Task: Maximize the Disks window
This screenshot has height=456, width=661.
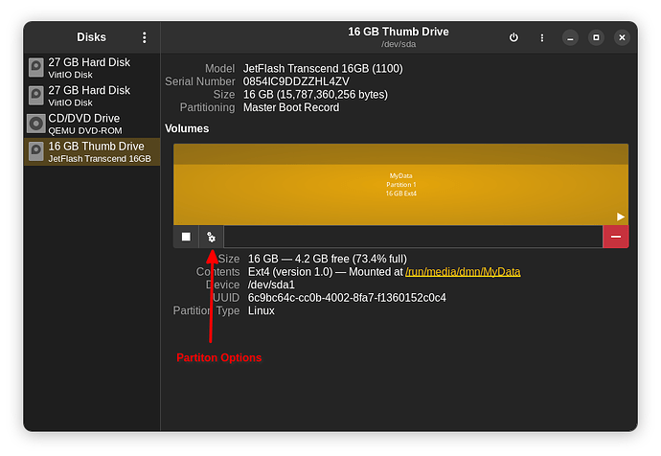Action: 596,38
